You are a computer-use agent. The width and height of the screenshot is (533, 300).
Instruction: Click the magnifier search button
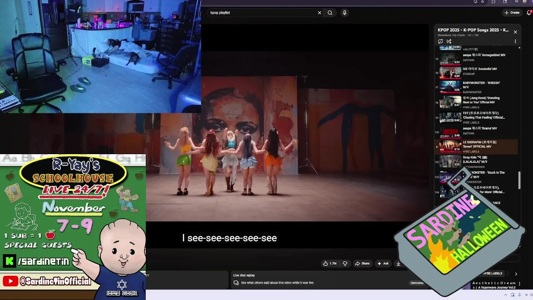330,12
